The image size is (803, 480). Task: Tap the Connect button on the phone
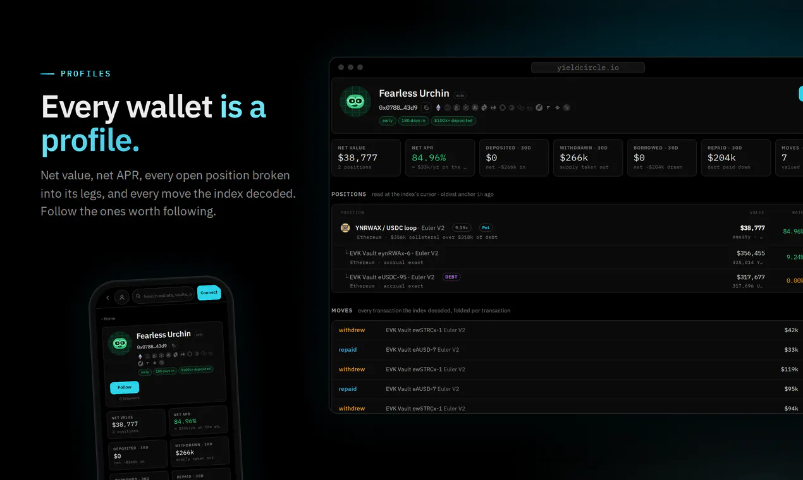pyautogui.click(x=209, y=292)
